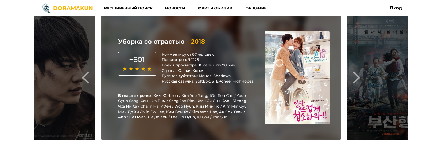Click actor name Lee Do Hyun
Screen dimensions: 442x155
coord(183,117)
